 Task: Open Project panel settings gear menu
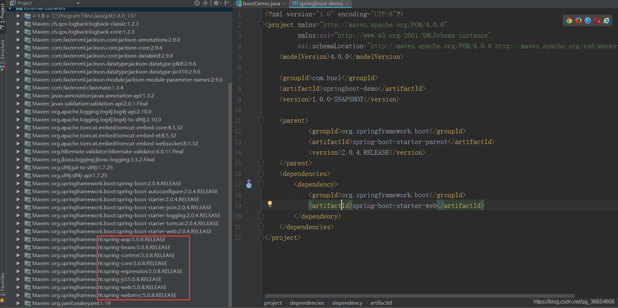point(217,3)
